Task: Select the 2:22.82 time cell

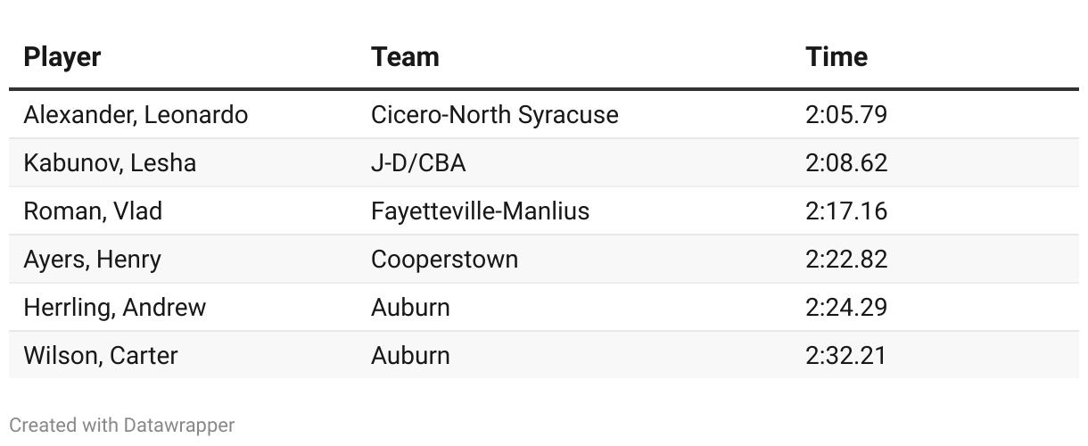Action: pos(845,260)
